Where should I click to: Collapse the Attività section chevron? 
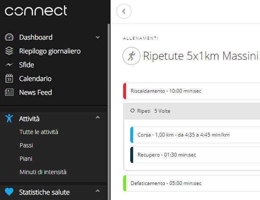[98, 118]
